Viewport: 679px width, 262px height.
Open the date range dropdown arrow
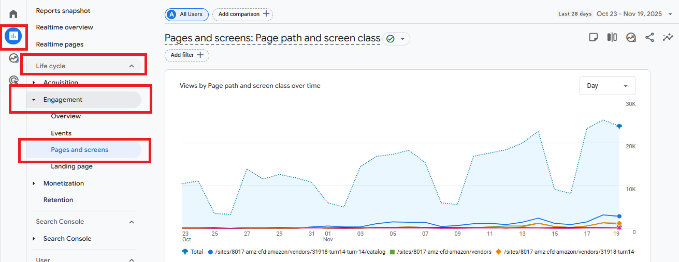point(670,14)
